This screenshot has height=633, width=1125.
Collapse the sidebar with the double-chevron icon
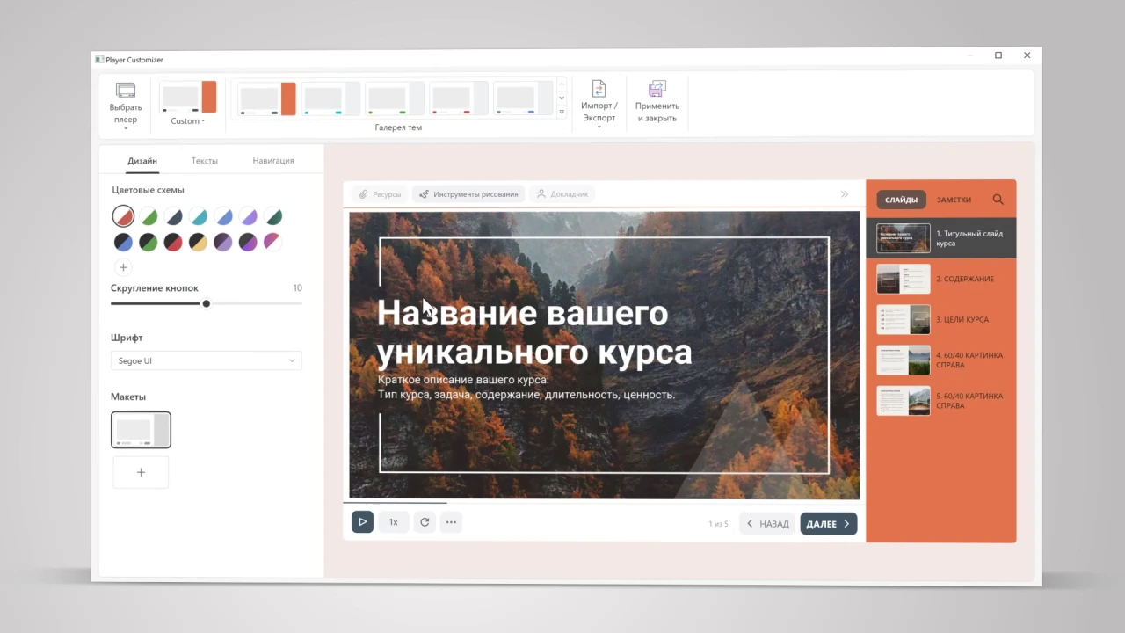845,194
